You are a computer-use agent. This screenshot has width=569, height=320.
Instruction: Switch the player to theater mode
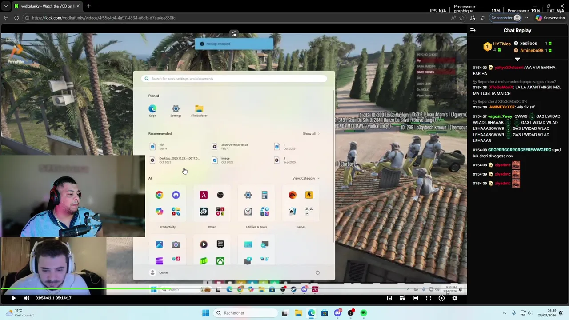415,298
